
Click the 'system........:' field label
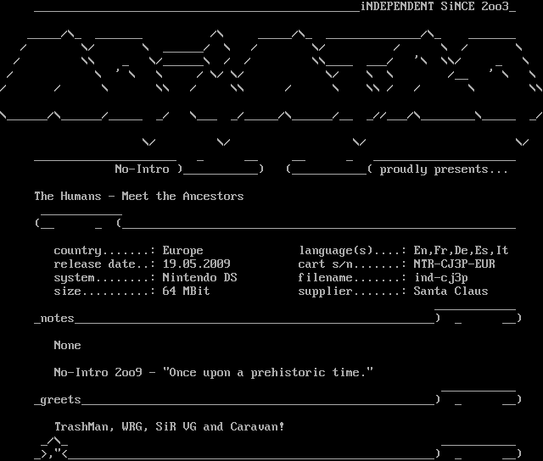tap(104, 278)
